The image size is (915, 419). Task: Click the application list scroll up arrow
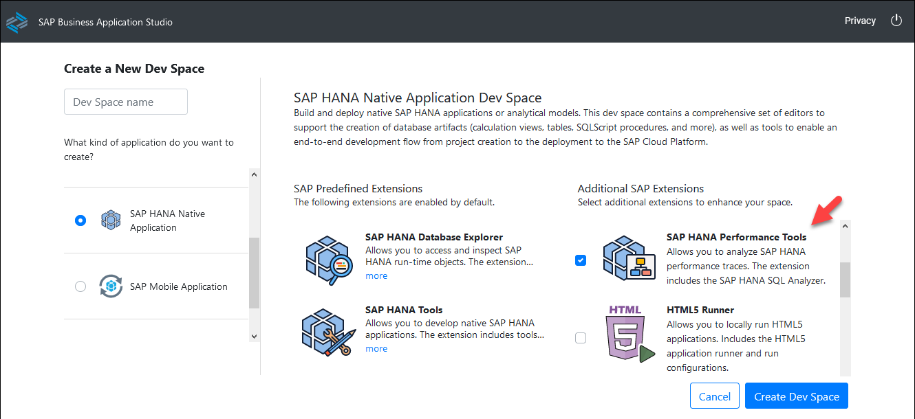coord(254,174)
